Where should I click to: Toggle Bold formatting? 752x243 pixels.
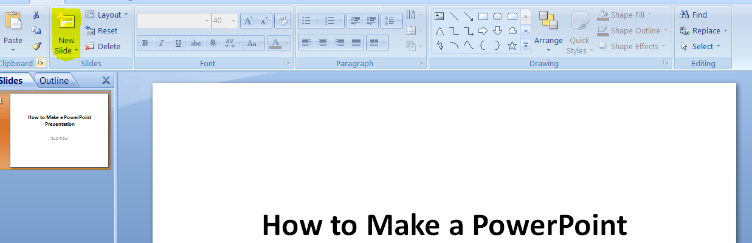coord(145,43)
